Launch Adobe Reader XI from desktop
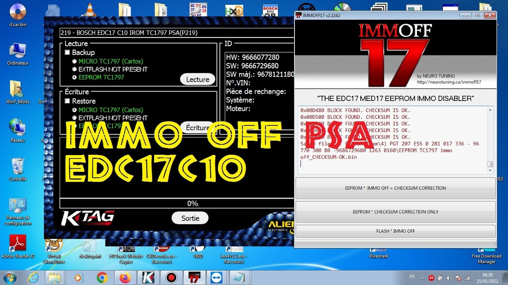 click(18, 246)
